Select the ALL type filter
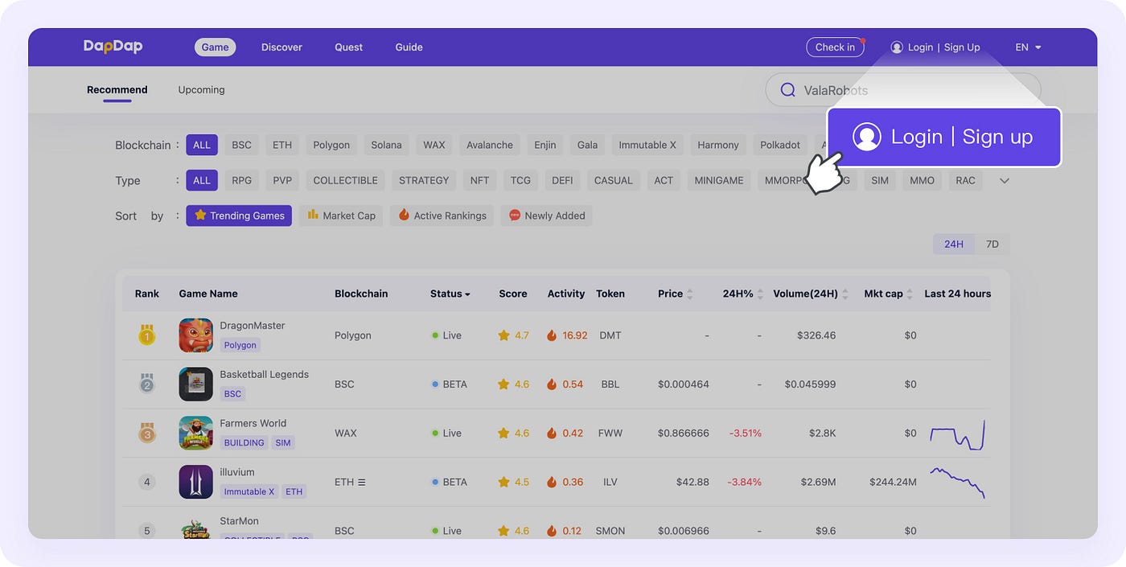 [202, 180]
